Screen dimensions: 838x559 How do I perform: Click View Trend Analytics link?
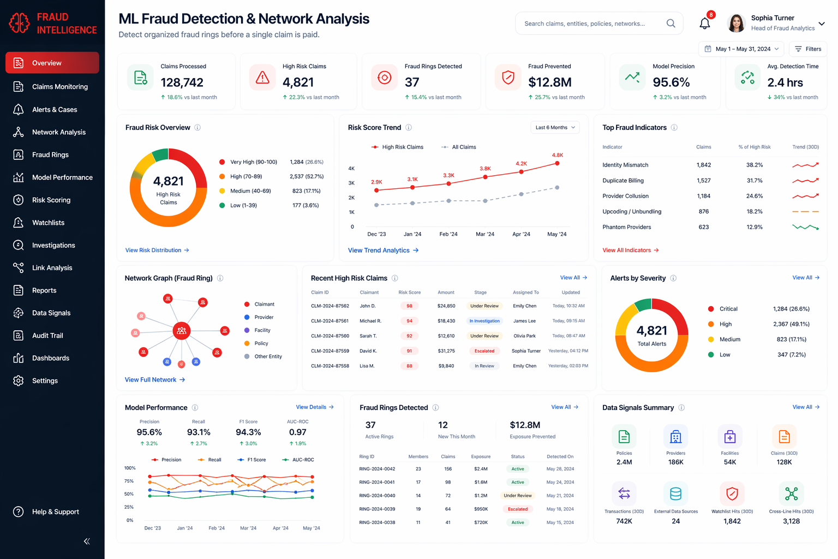[383, 251]
